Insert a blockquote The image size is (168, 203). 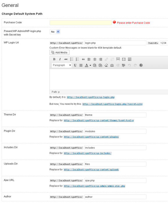click(x=83, y=59)
